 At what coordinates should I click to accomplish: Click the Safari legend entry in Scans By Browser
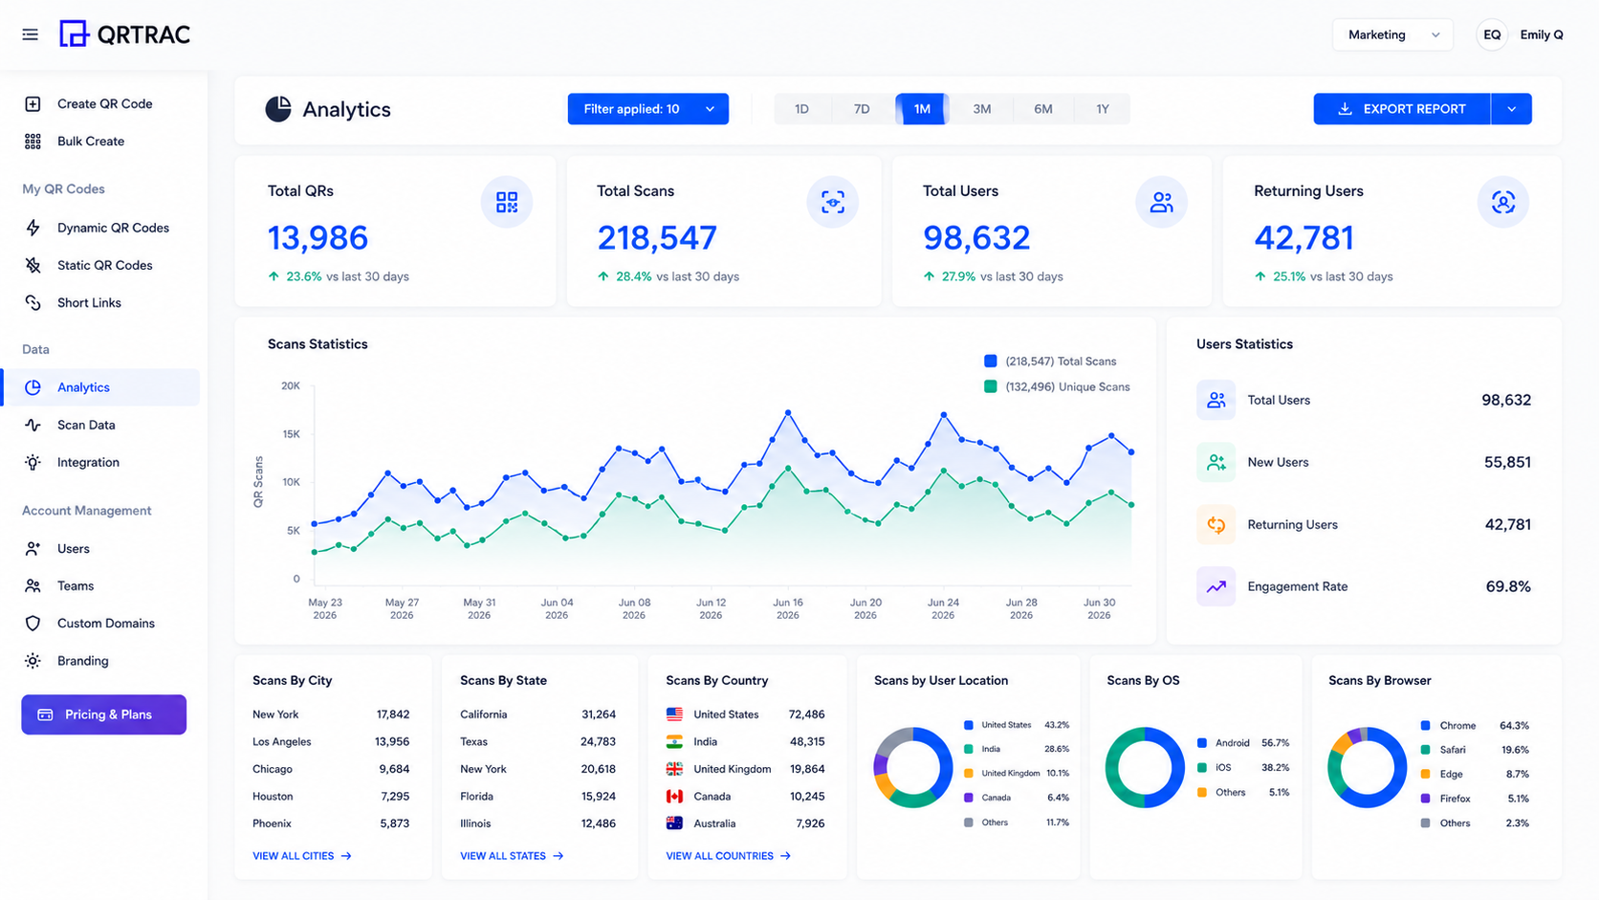click(x=1475, y=750)
